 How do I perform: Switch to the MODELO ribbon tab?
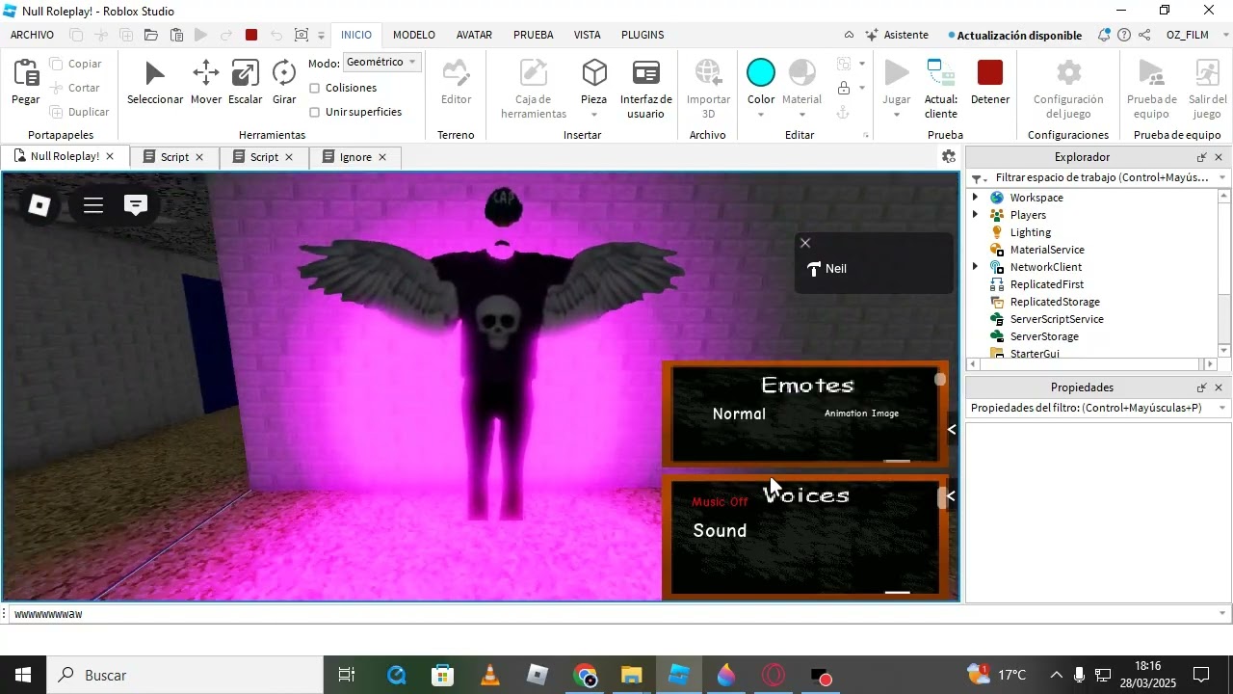pyautogui.click(x=414, y=35)
